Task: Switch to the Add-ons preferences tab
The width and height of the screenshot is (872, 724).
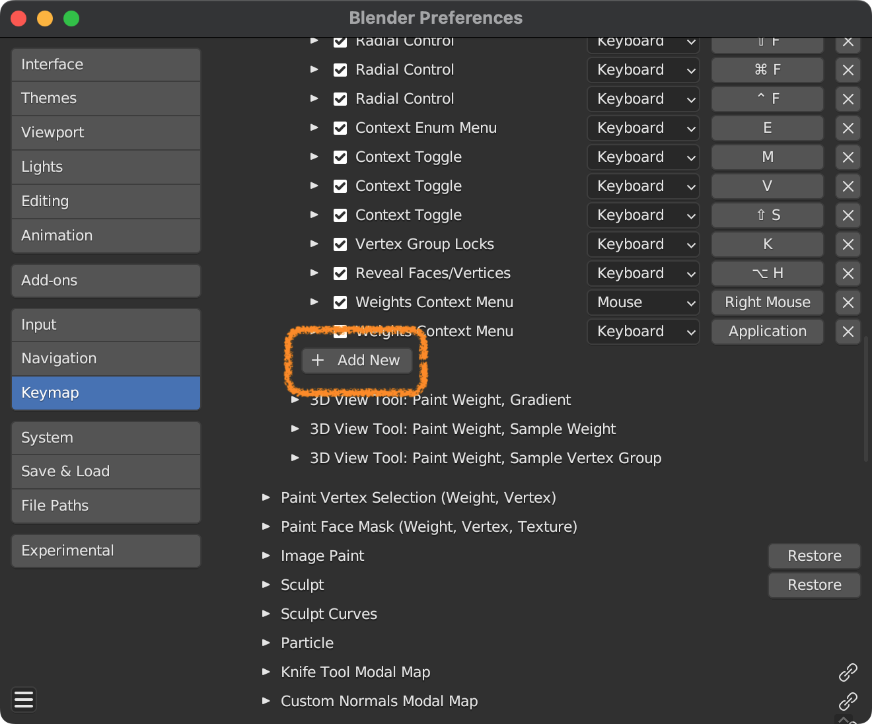Action: [x=106, y=281]
